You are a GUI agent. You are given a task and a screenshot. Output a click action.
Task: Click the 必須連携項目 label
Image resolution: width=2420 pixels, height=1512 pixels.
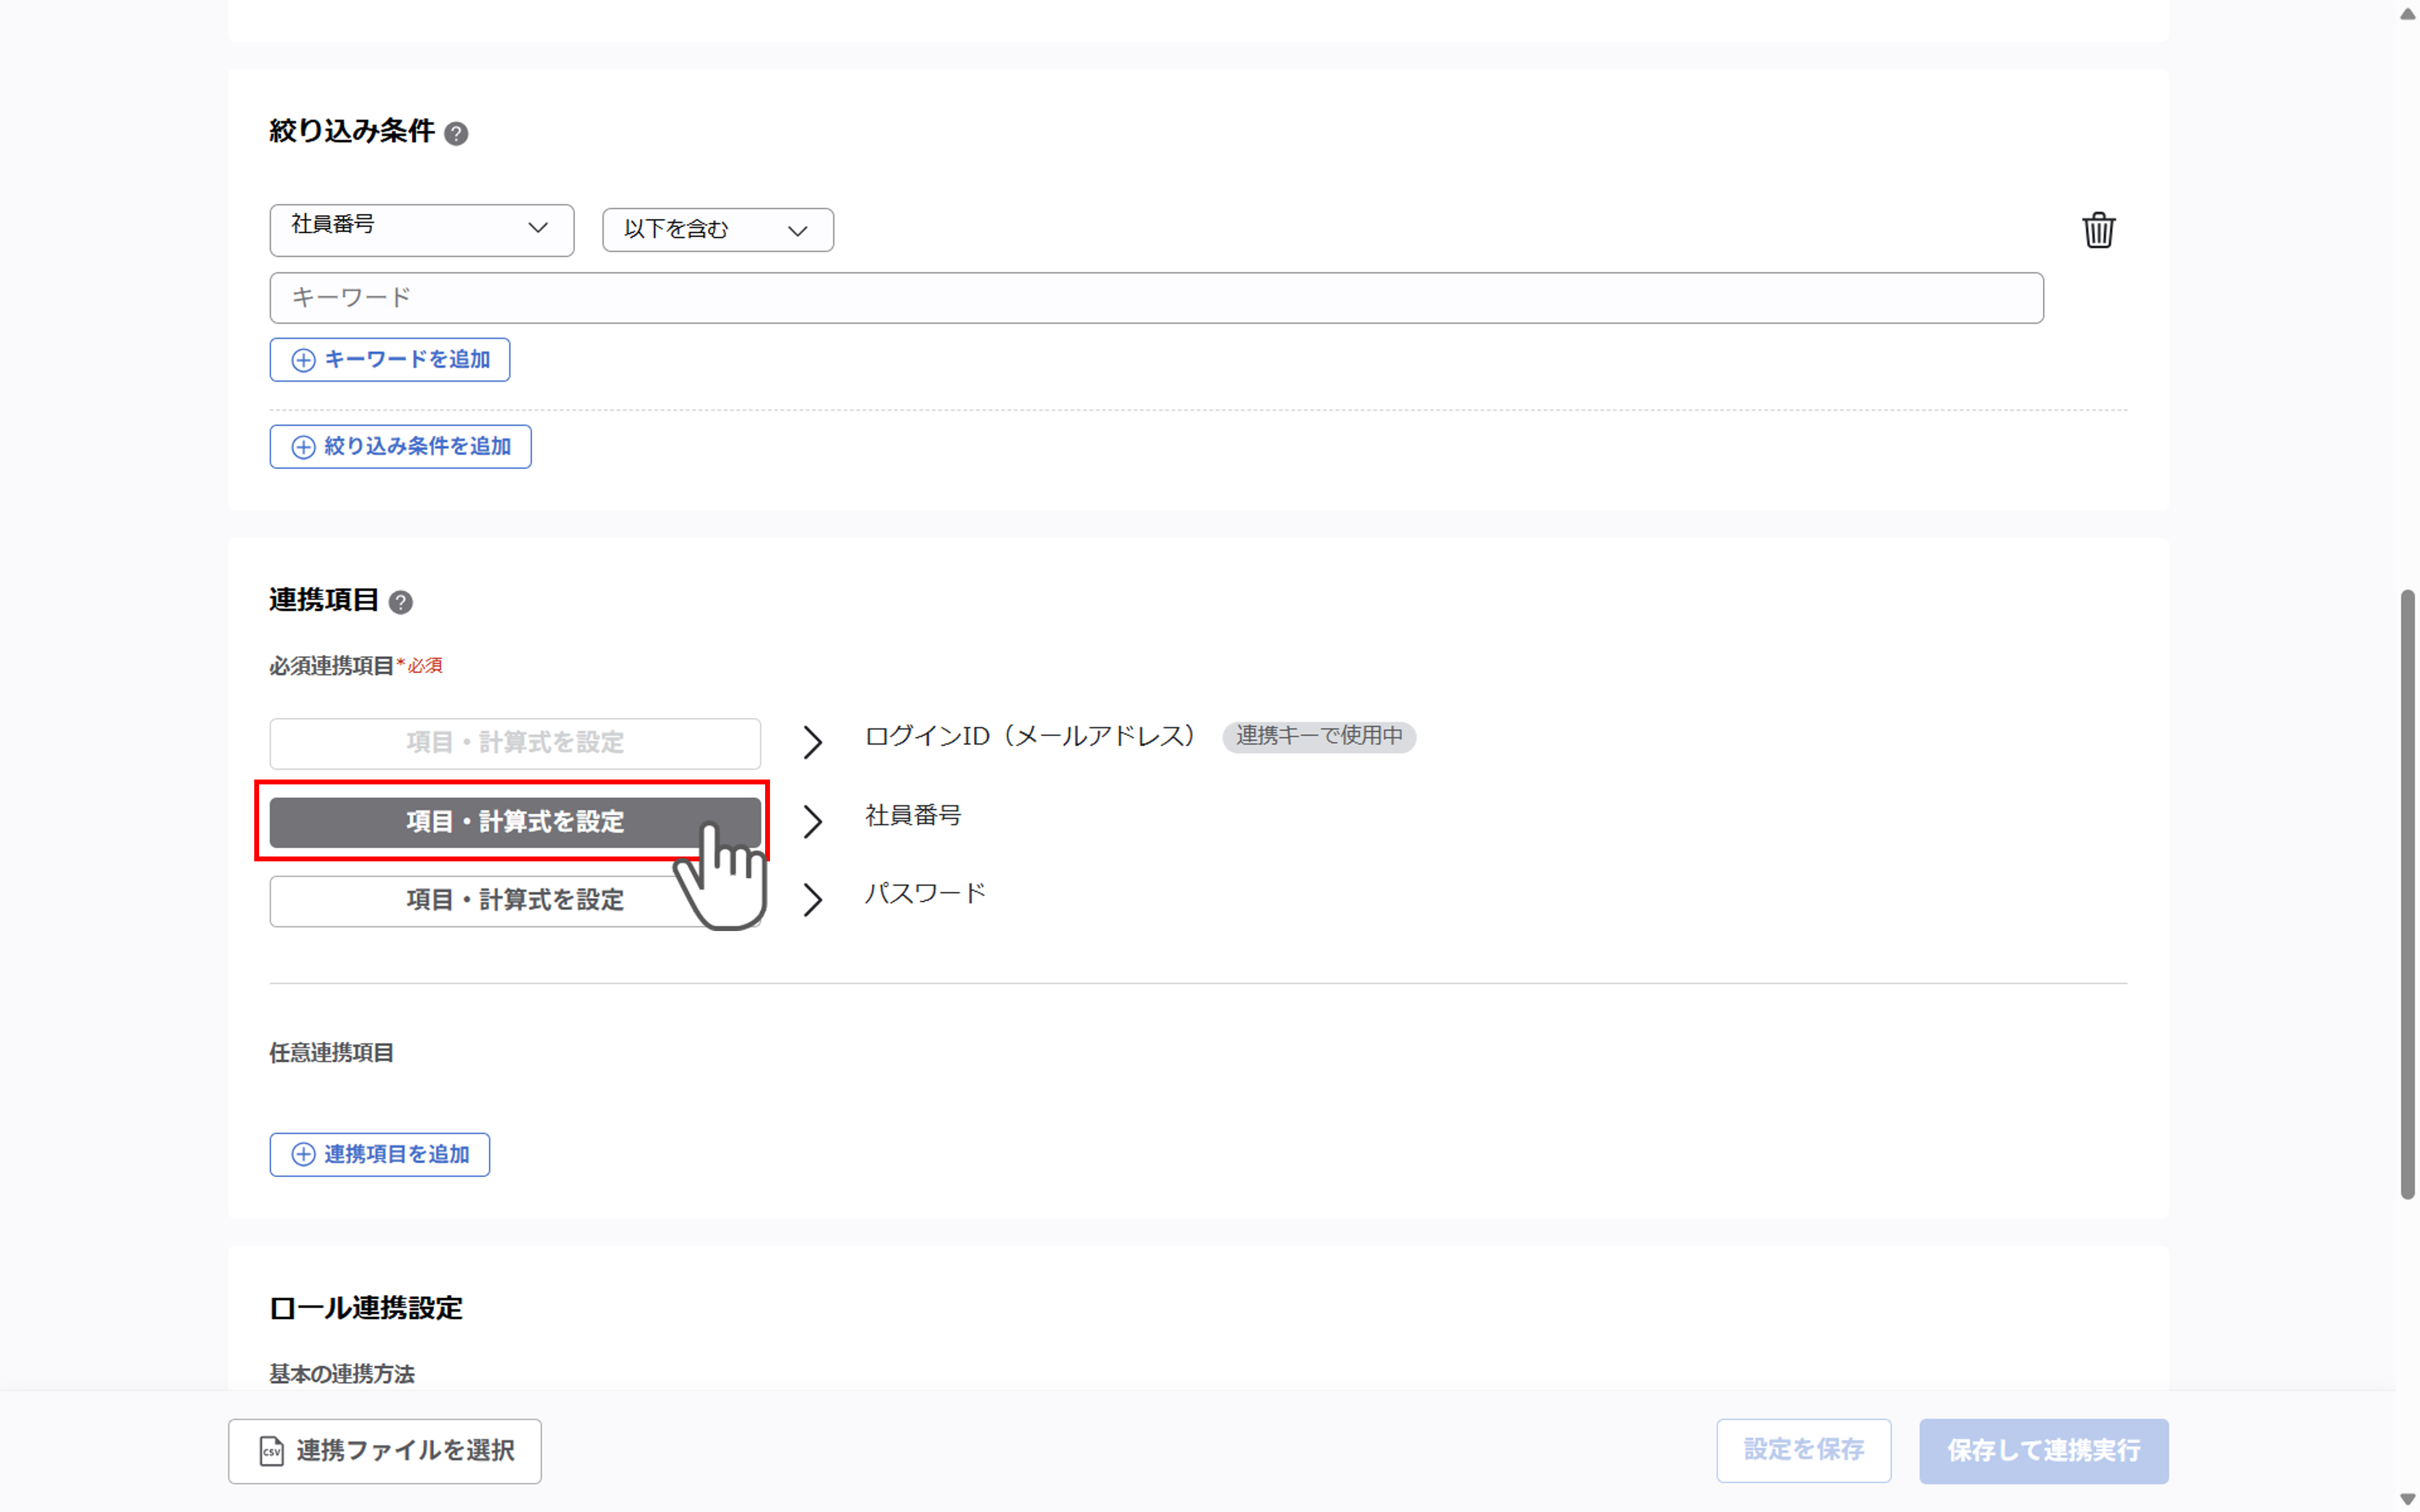[331, 666]
